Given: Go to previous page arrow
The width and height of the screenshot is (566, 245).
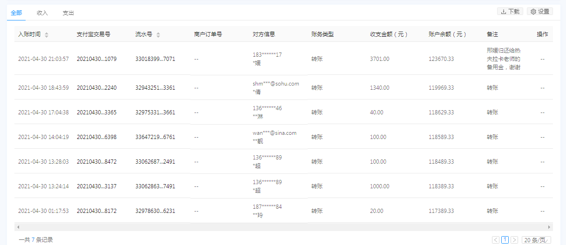Looking at the screenshot, I should tap(496, 240).
